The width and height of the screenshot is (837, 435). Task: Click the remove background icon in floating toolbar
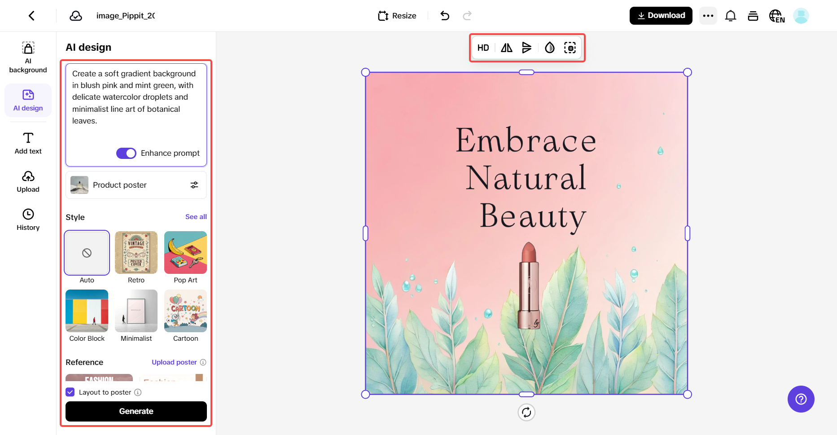pos(570,48)
